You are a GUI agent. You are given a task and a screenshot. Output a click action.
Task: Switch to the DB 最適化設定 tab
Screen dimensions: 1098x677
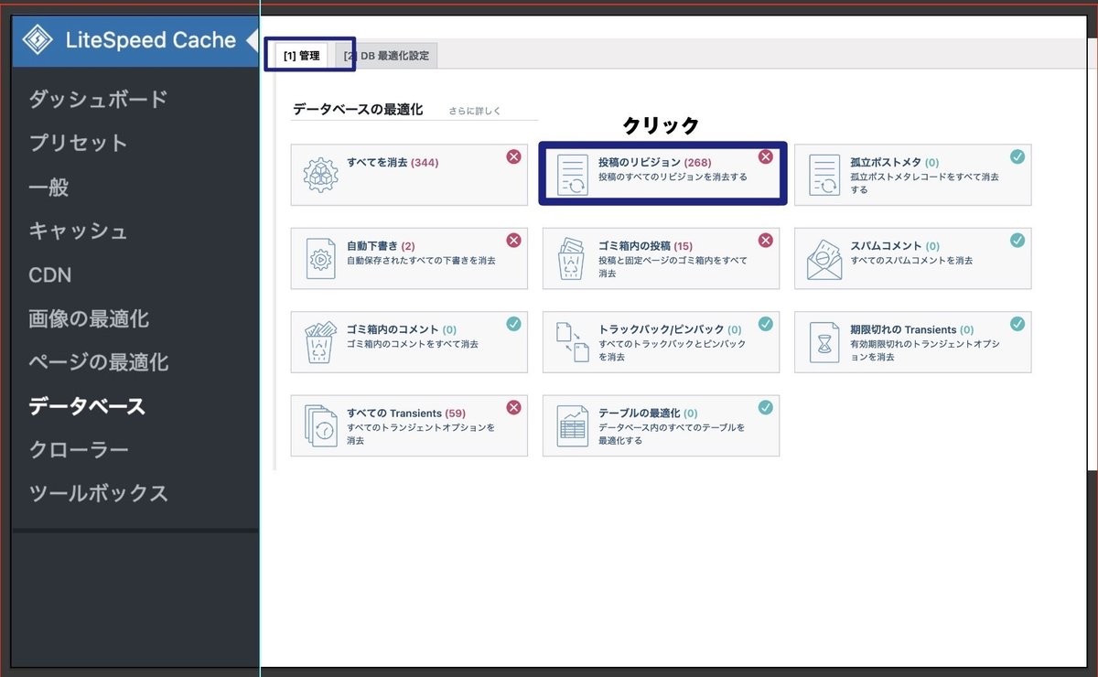(x=386, y=56)
